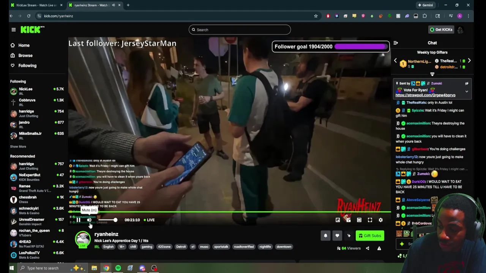This screenshot has width=486, height=273.
Task: Jump to LIVE in the player
Action: pos(149,220)
